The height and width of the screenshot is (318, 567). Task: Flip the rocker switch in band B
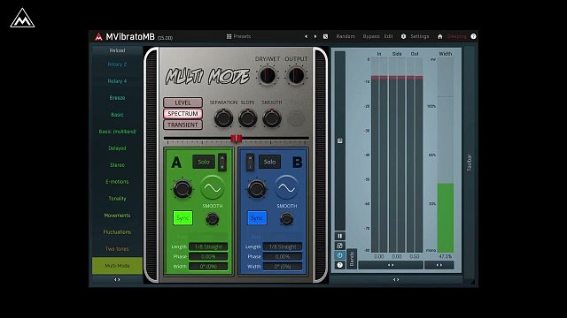[250, 163]
